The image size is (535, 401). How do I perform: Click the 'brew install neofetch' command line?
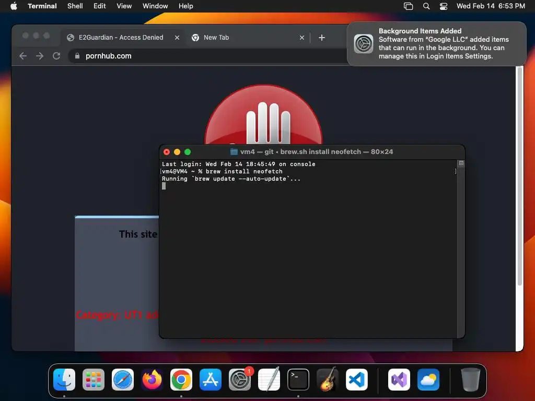click(x=222, y=171)
